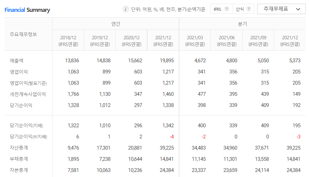Click the 1,130 pre-tax income value
This screenshot has height=177, width=309.
coord(105,94)
